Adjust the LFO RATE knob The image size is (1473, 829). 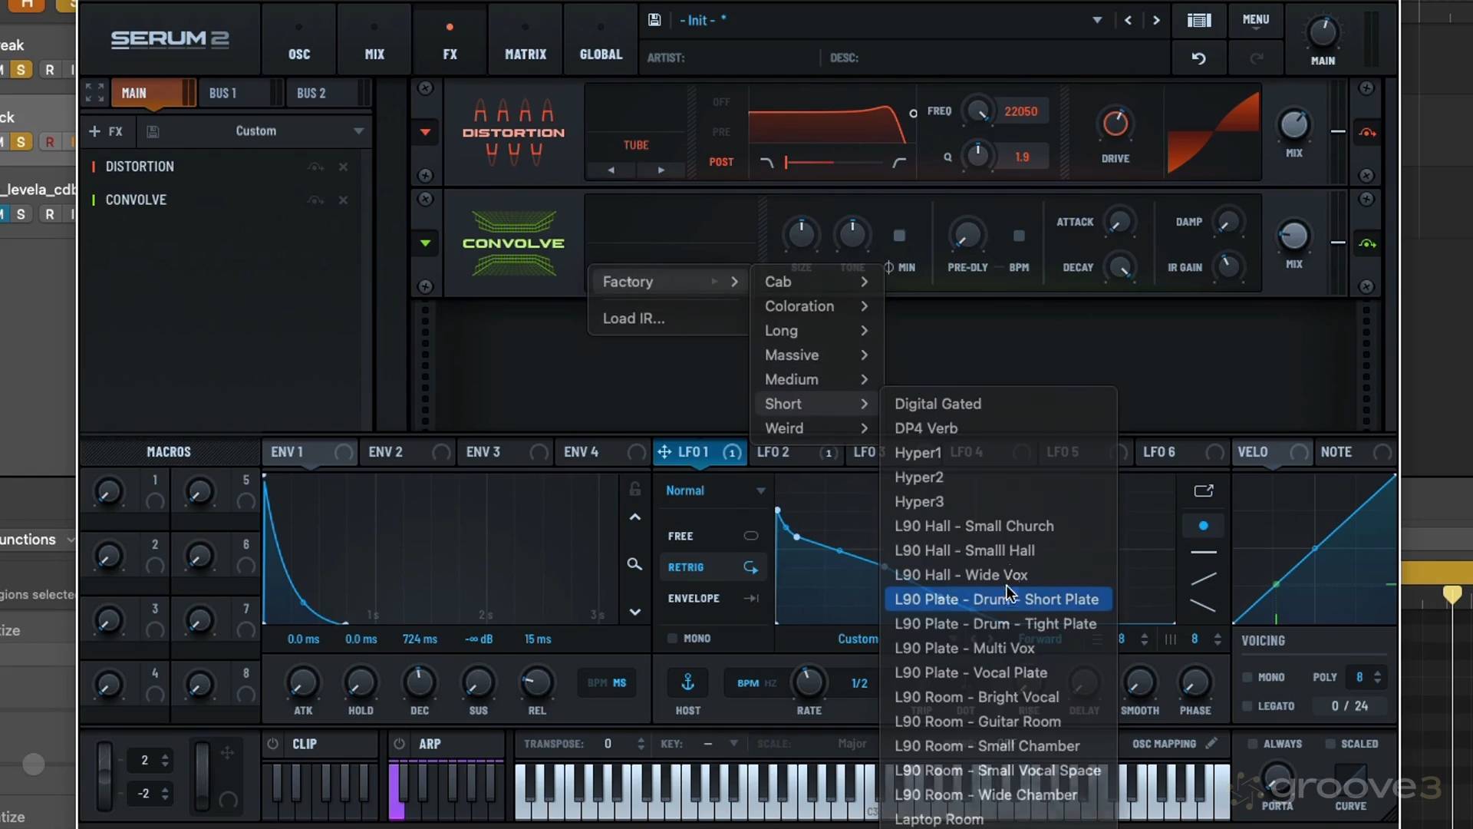[x=809, y=681]
